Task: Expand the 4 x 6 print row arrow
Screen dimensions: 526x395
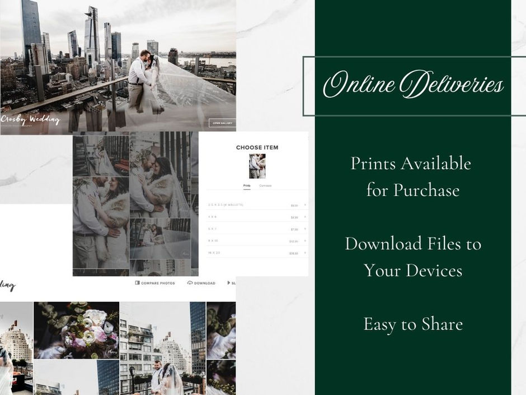Action: [305, 216]
